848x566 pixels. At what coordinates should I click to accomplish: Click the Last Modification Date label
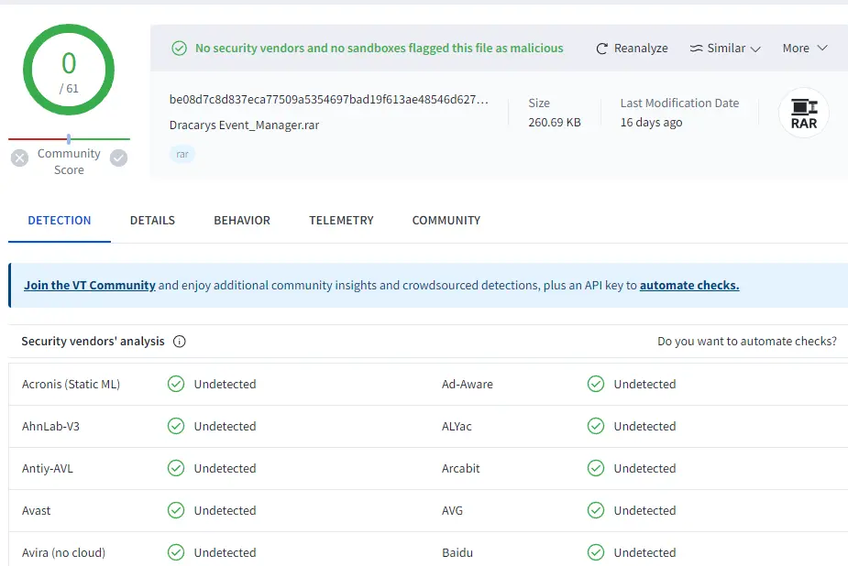[679, 103]
